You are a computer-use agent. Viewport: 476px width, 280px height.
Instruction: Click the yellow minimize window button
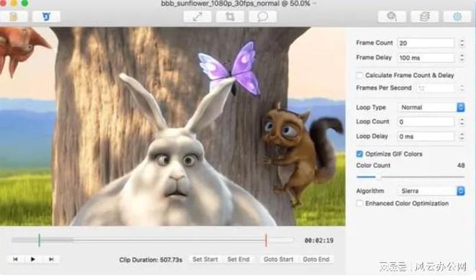tap(14, 3)
